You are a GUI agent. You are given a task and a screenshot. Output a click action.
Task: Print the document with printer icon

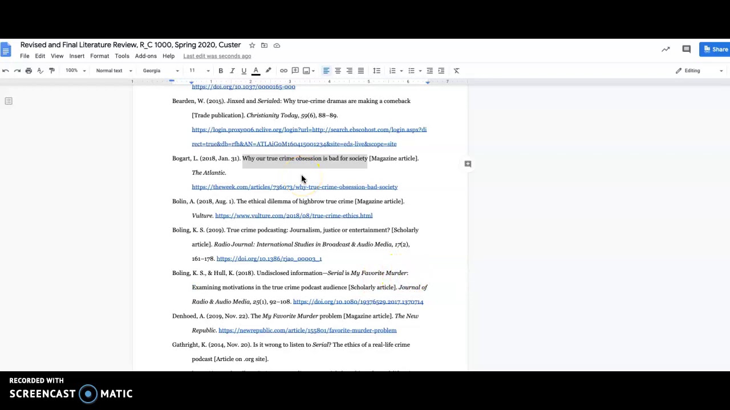[29, 71]
